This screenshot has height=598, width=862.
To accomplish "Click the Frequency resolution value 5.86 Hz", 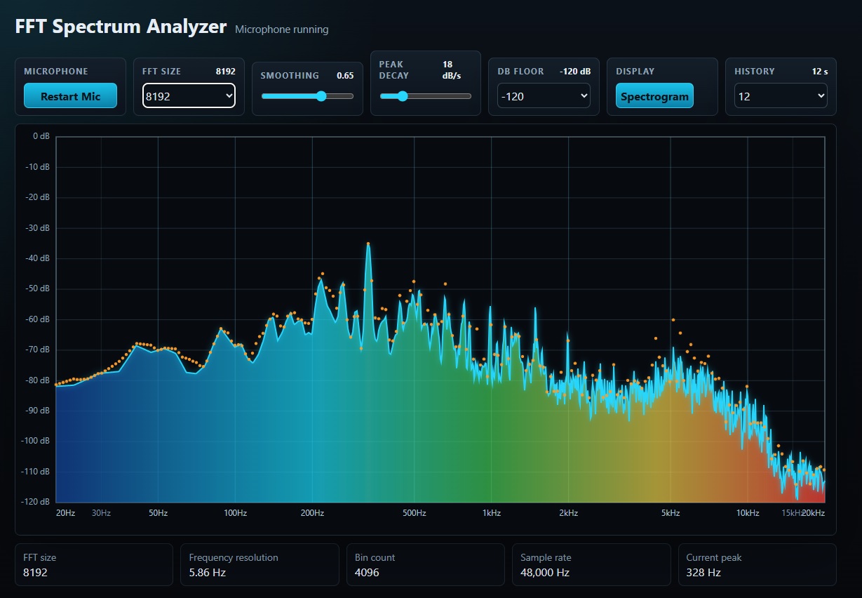I will click(x=208, y=572).
